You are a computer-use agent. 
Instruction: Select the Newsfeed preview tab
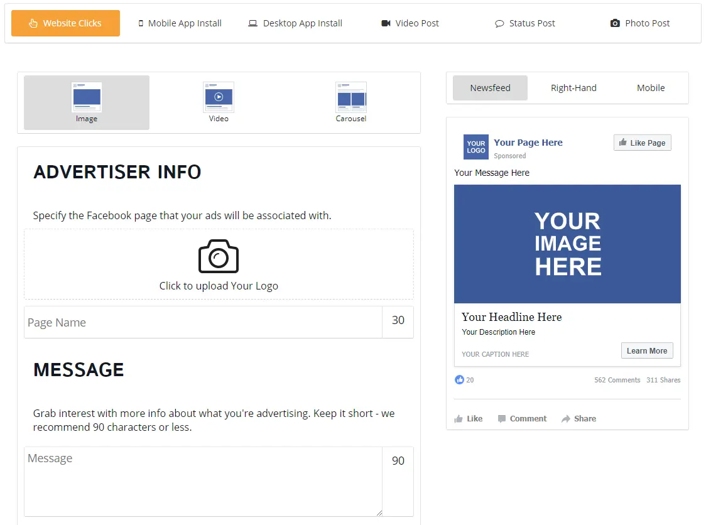click(490, 88)
